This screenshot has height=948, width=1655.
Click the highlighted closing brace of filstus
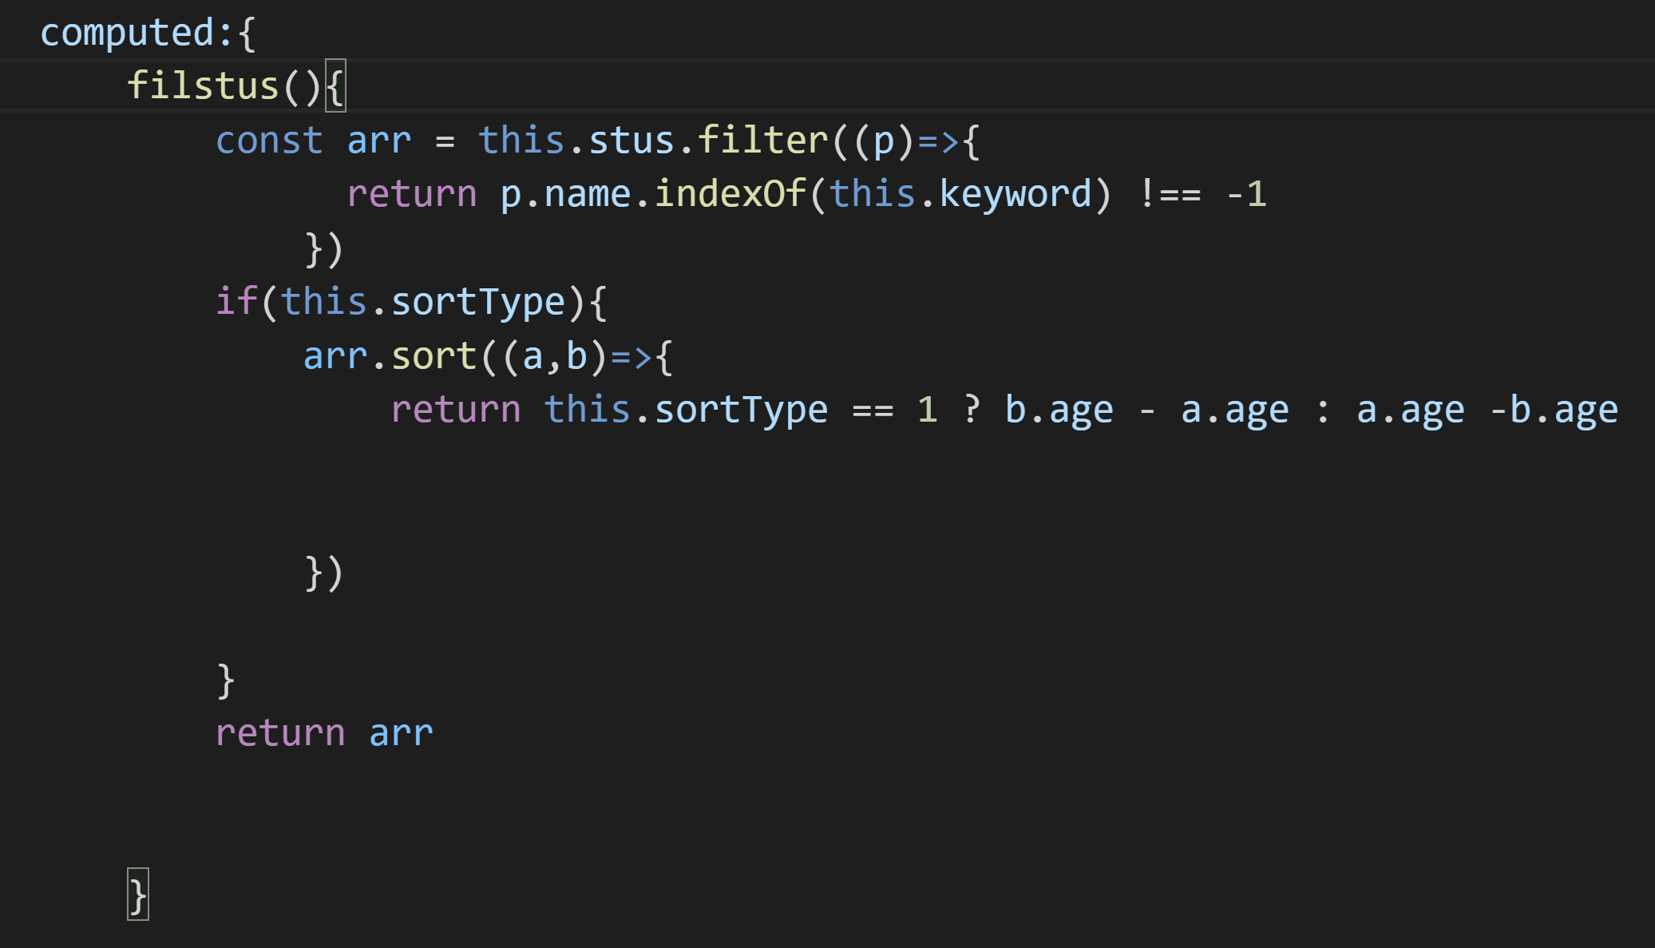(138, 894)
